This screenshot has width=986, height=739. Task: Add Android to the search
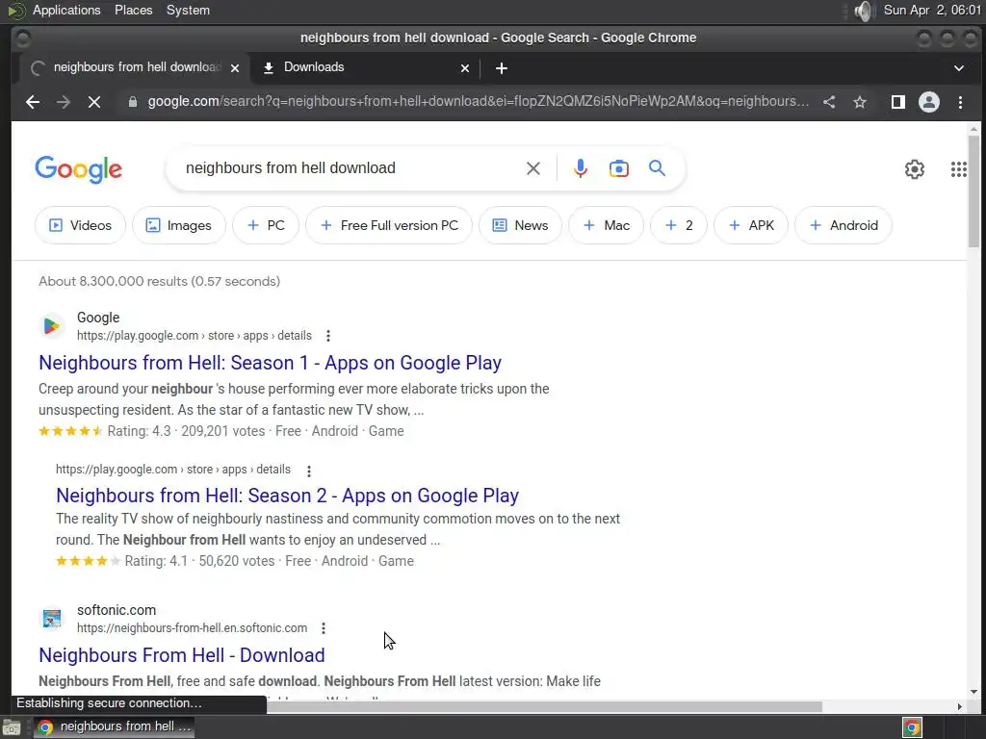pos(843,225)
